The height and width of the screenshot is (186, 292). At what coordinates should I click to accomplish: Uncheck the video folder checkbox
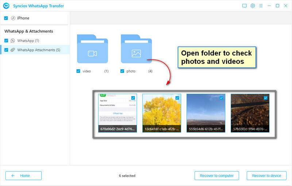pos(78,71)
